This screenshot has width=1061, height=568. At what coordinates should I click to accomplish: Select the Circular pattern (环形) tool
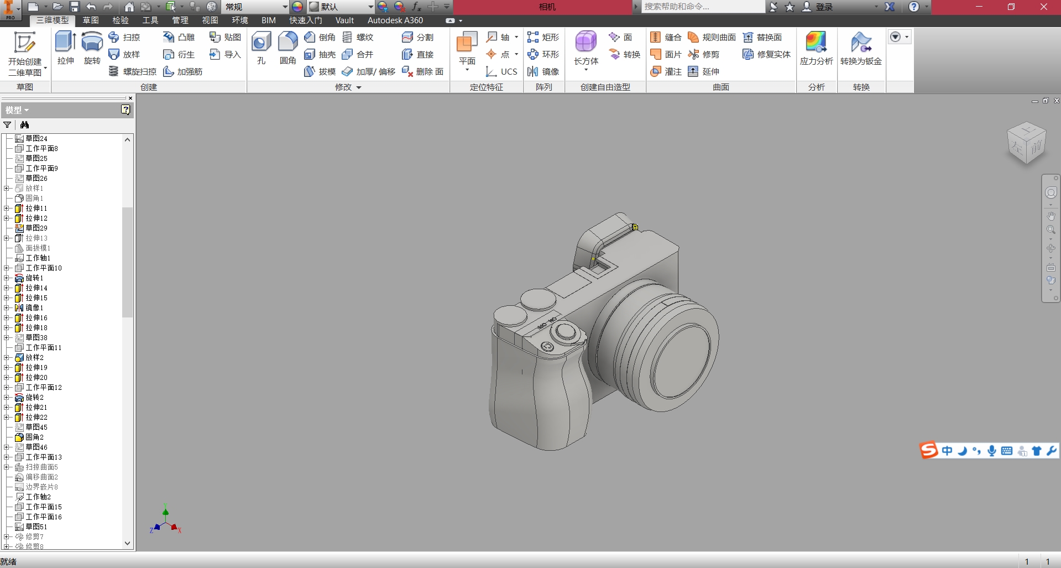pyautogui.click(x=543, y=54)
